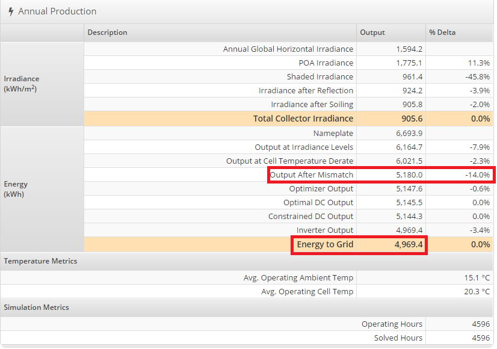Click the Annual Global Horizontal Irradiance row label

(x=288, y=49)
